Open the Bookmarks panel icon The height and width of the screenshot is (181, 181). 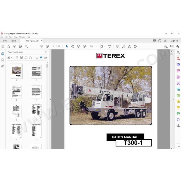3,60
